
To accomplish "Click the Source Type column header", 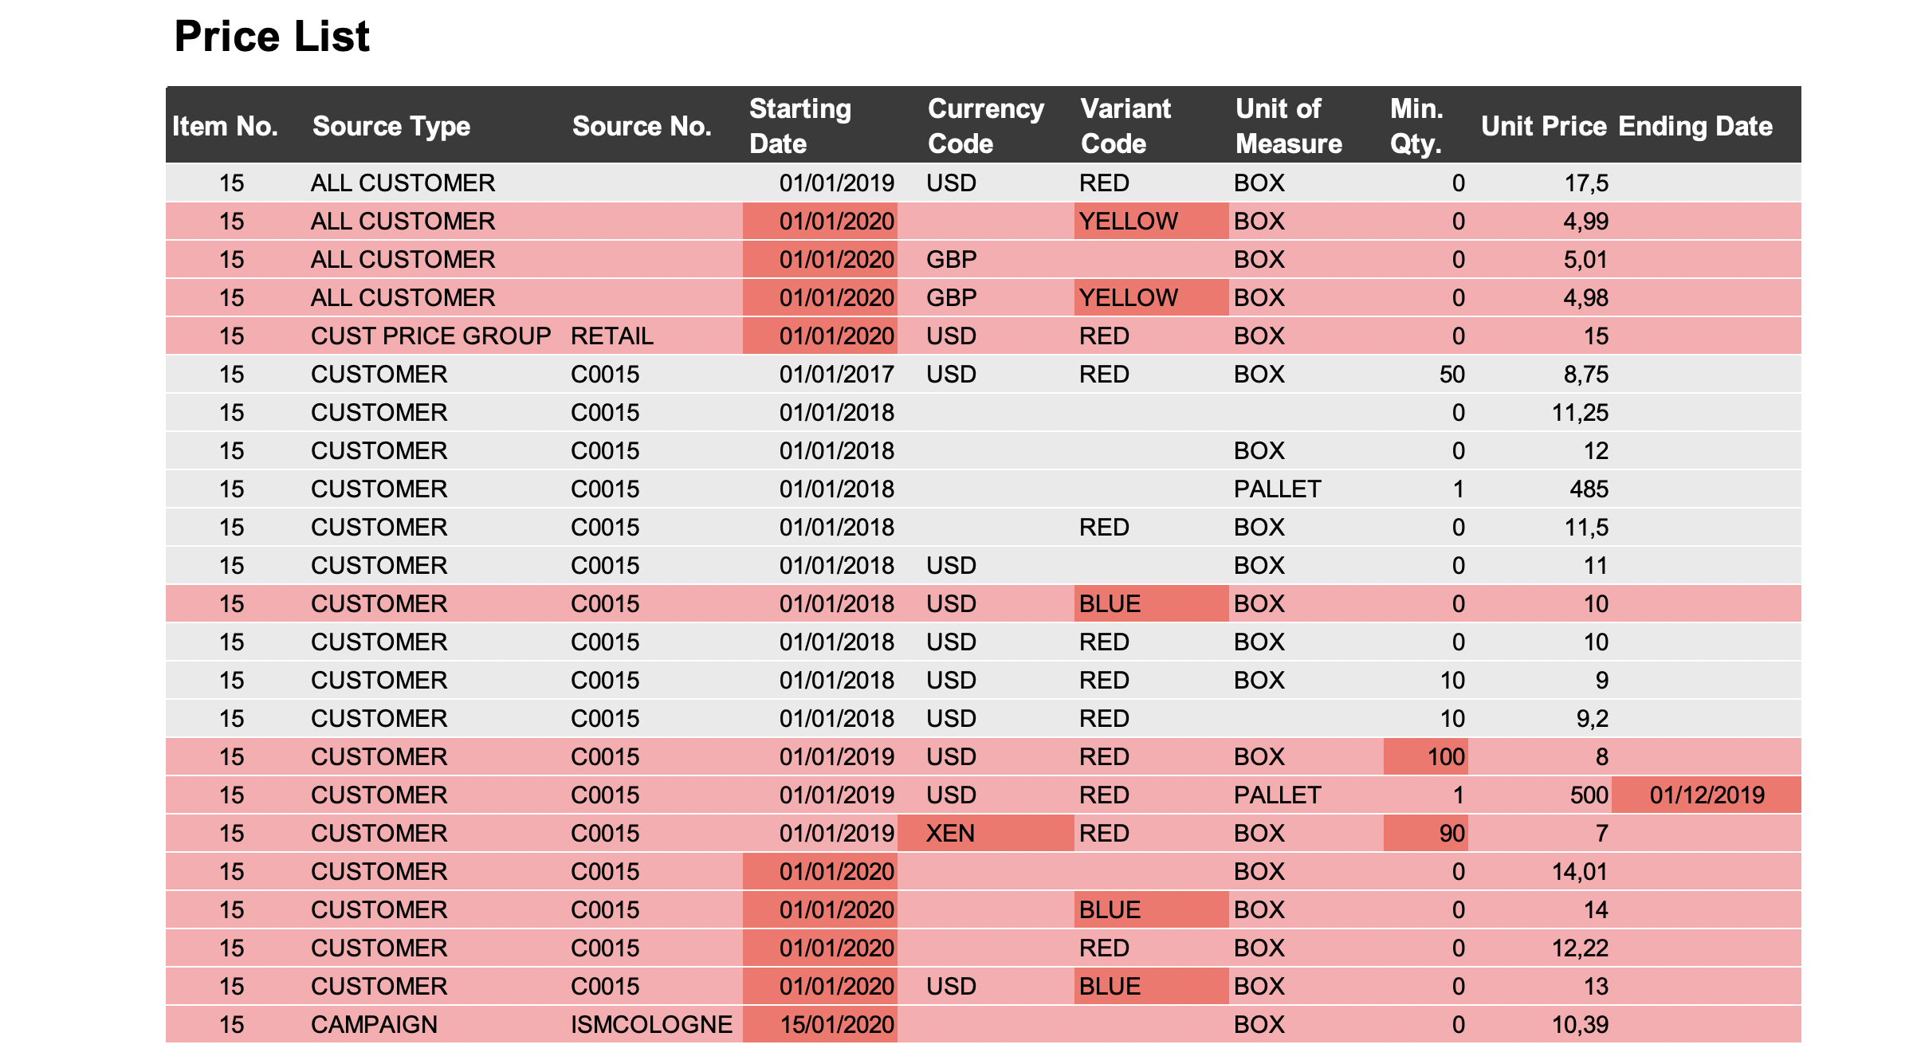I will pos(391,126).
